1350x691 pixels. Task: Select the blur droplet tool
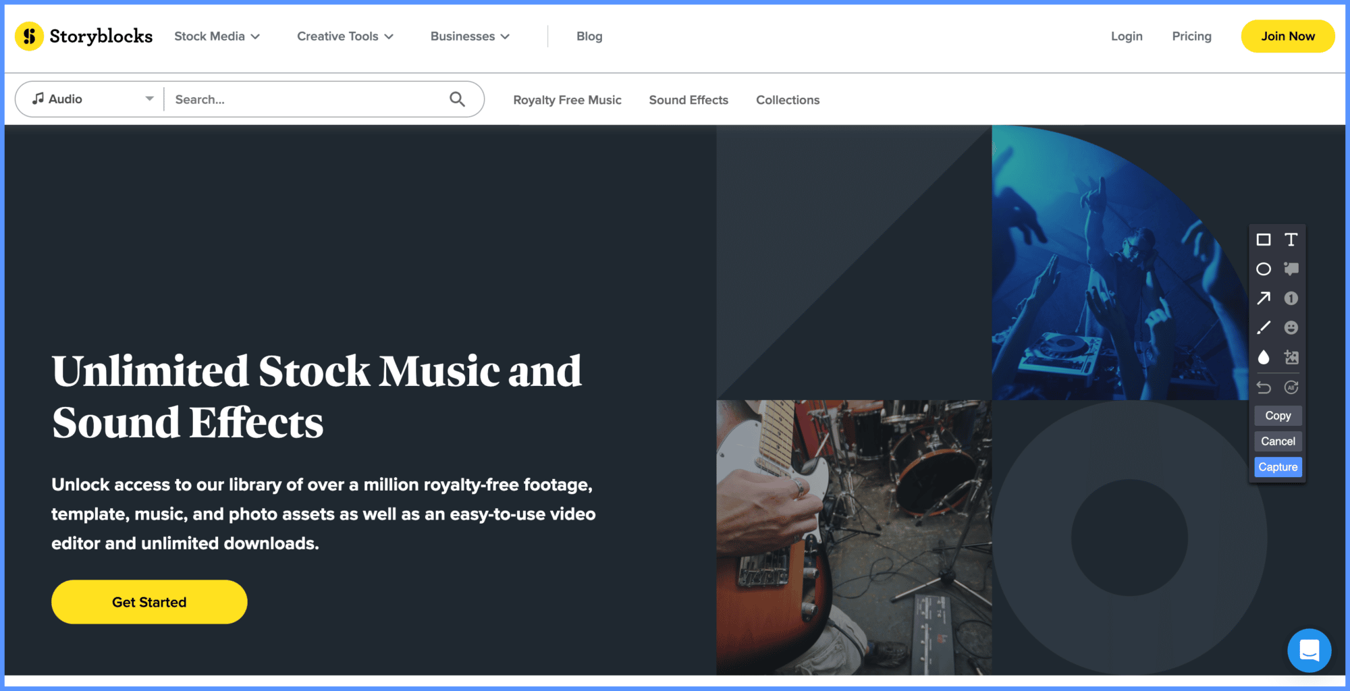(x=1264, y=357)
